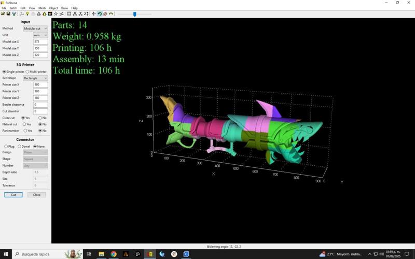Click the Model size X field
The image size is (415, 259).
(40, 42)
